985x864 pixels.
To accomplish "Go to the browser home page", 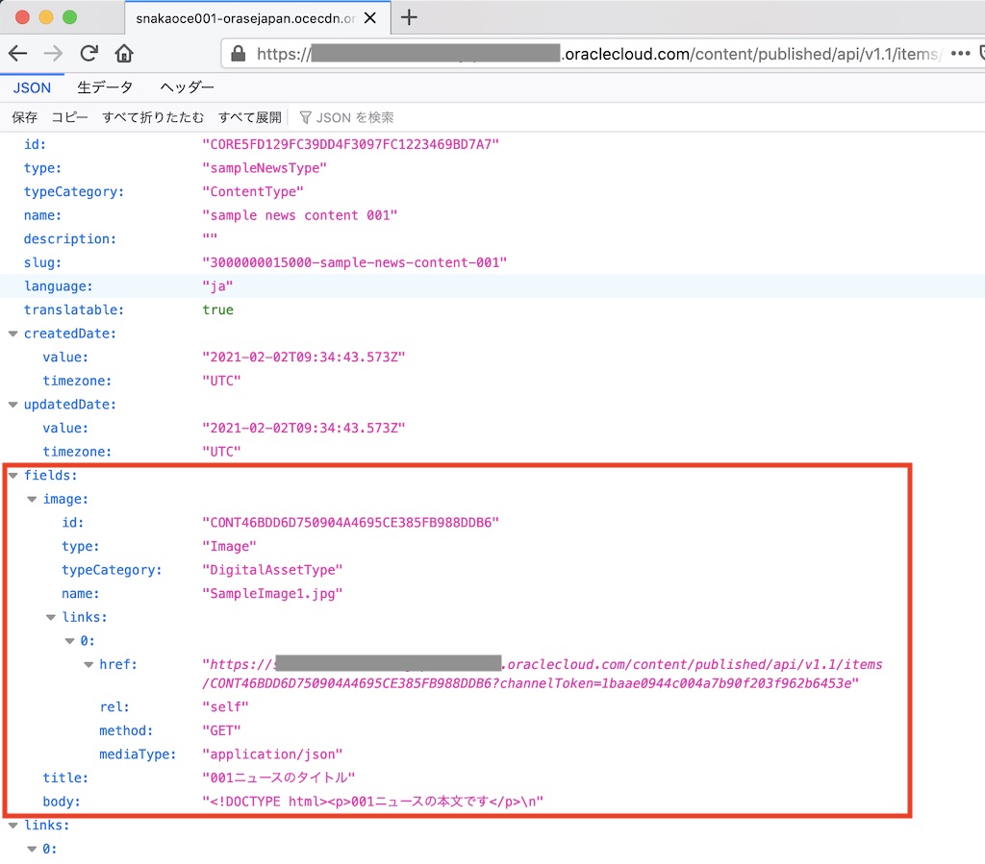I will pos(124,54).
